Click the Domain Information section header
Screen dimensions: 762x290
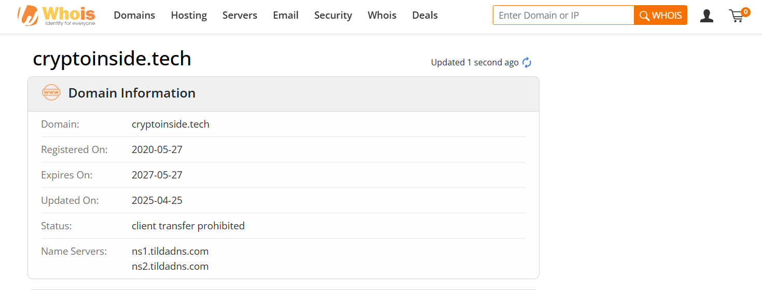click(x=283, y=94)
